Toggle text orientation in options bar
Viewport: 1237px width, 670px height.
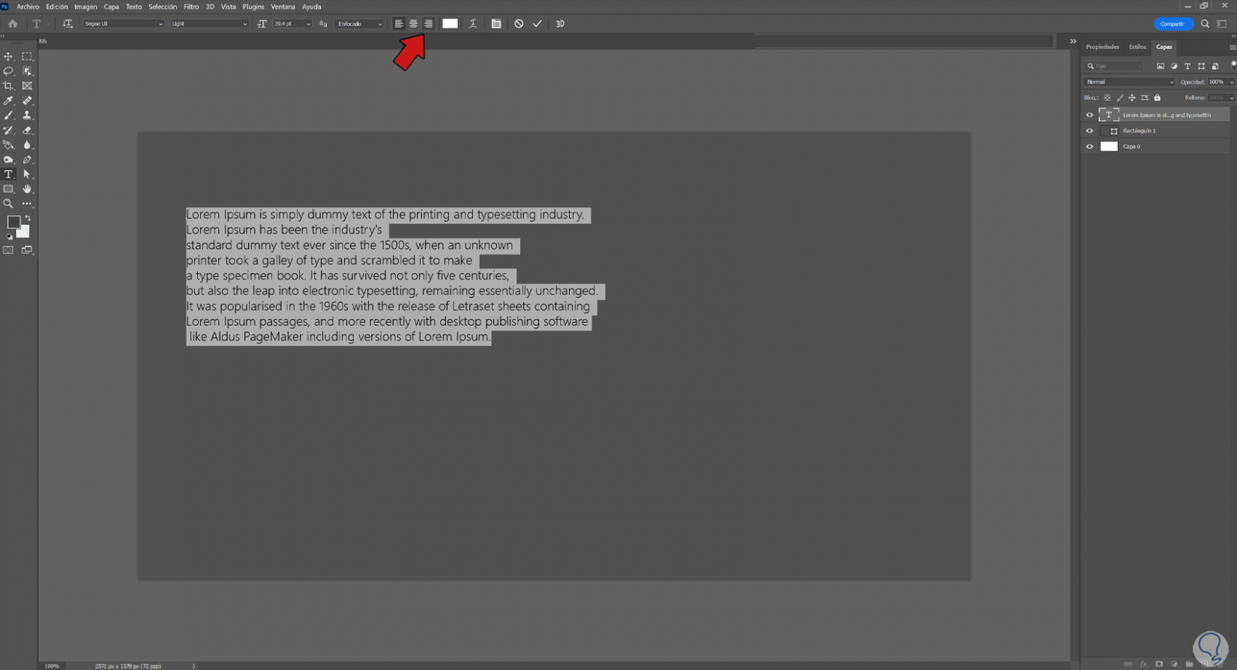(67, 24)
